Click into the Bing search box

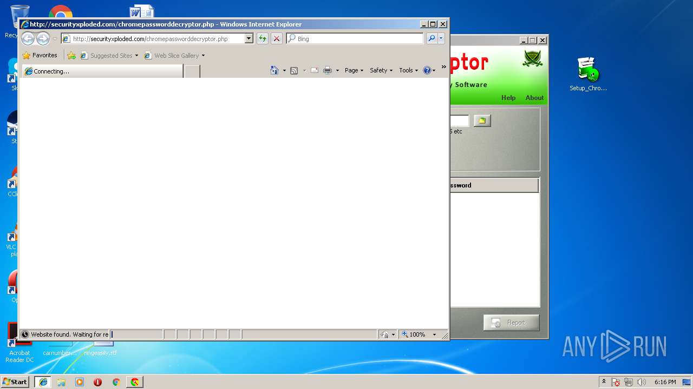pos(355,38)
